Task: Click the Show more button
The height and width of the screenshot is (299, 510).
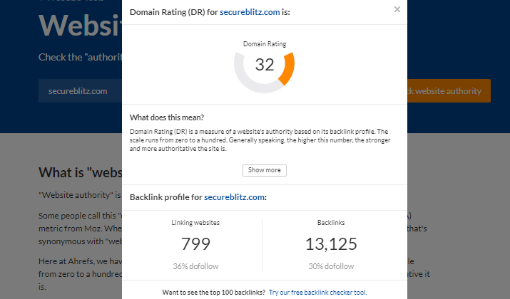Action: 265,170
